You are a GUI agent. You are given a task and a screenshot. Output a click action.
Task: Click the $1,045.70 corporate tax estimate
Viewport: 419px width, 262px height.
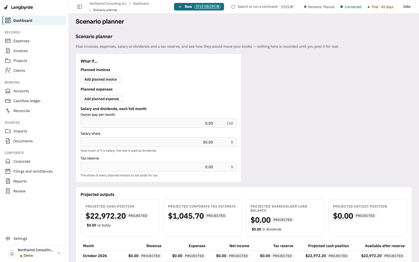click(186, 216)
